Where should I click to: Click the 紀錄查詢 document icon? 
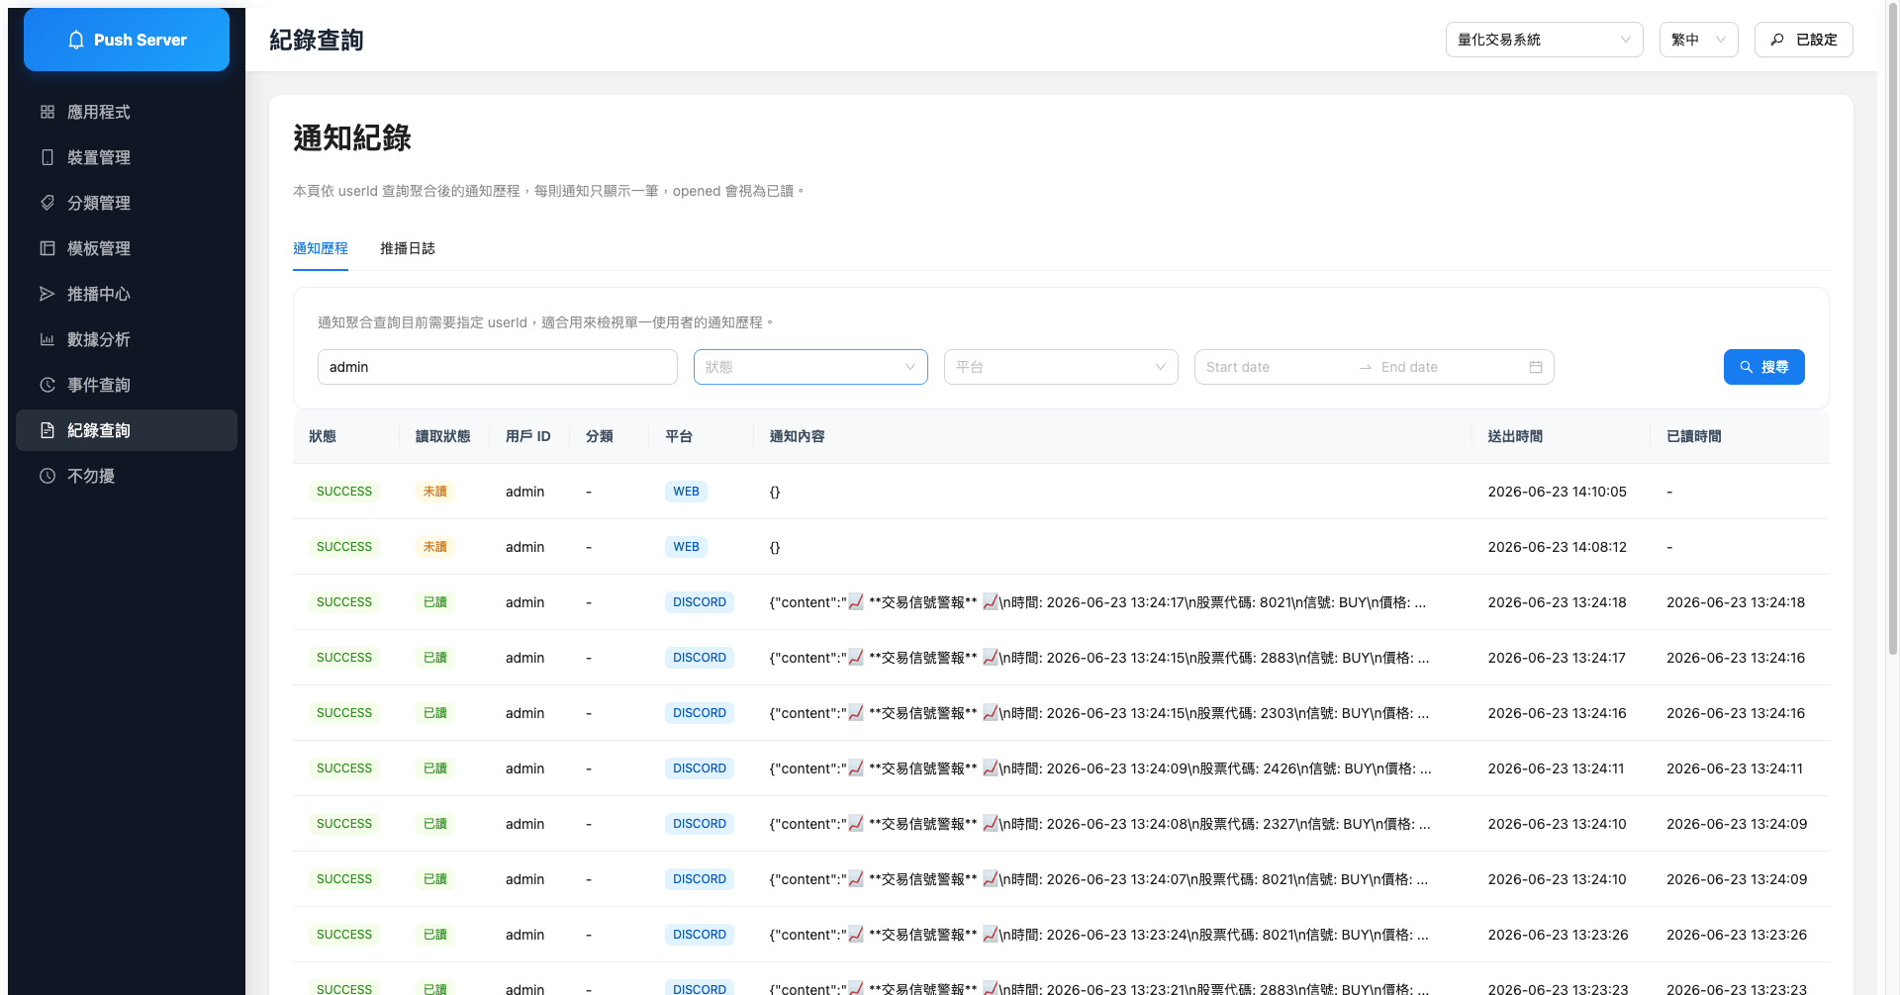pos(47,430)
